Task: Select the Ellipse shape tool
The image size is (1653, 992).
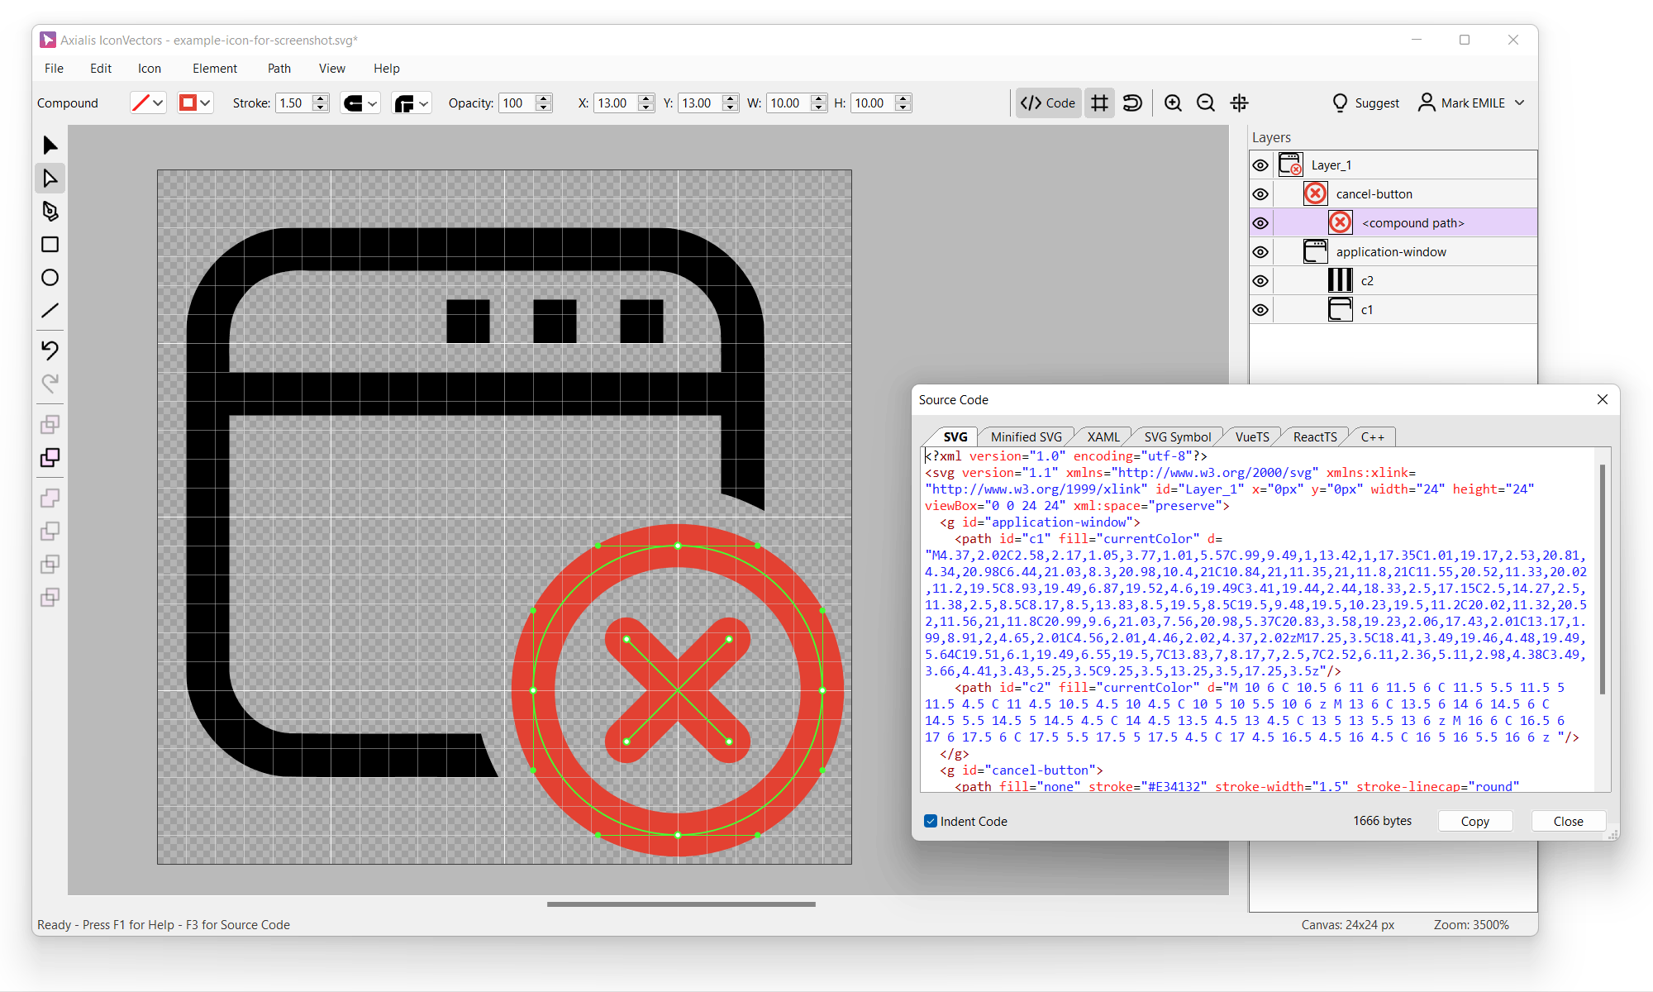Action: [50, 278]
